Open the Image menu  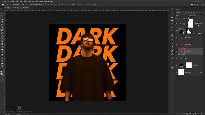pos(12,1)
